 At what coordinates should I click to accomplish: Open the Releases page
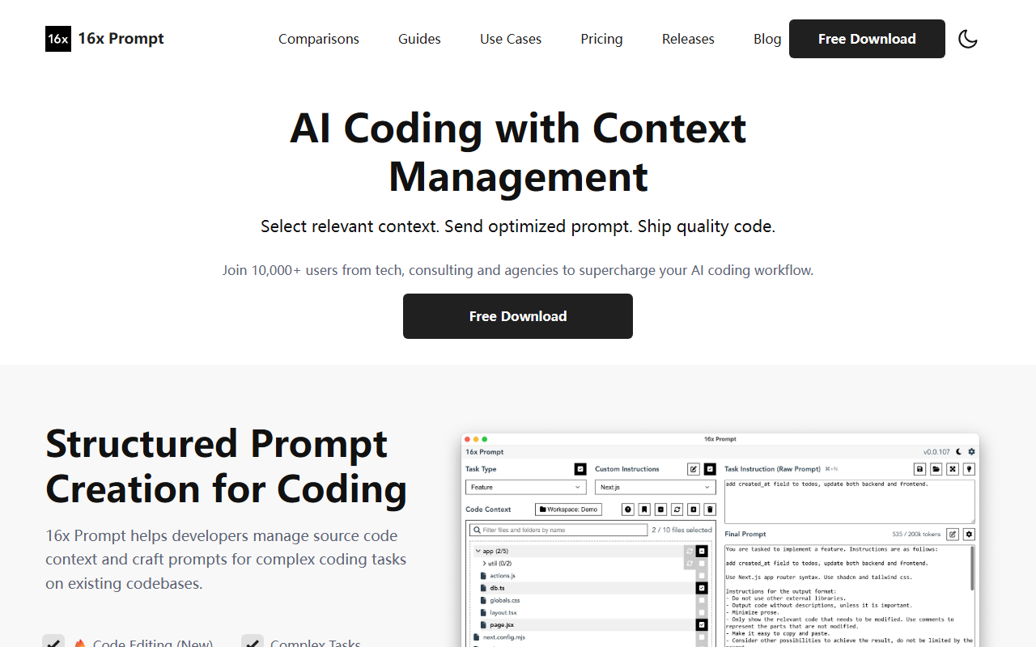pyautogui.click(x=688, y=39)
